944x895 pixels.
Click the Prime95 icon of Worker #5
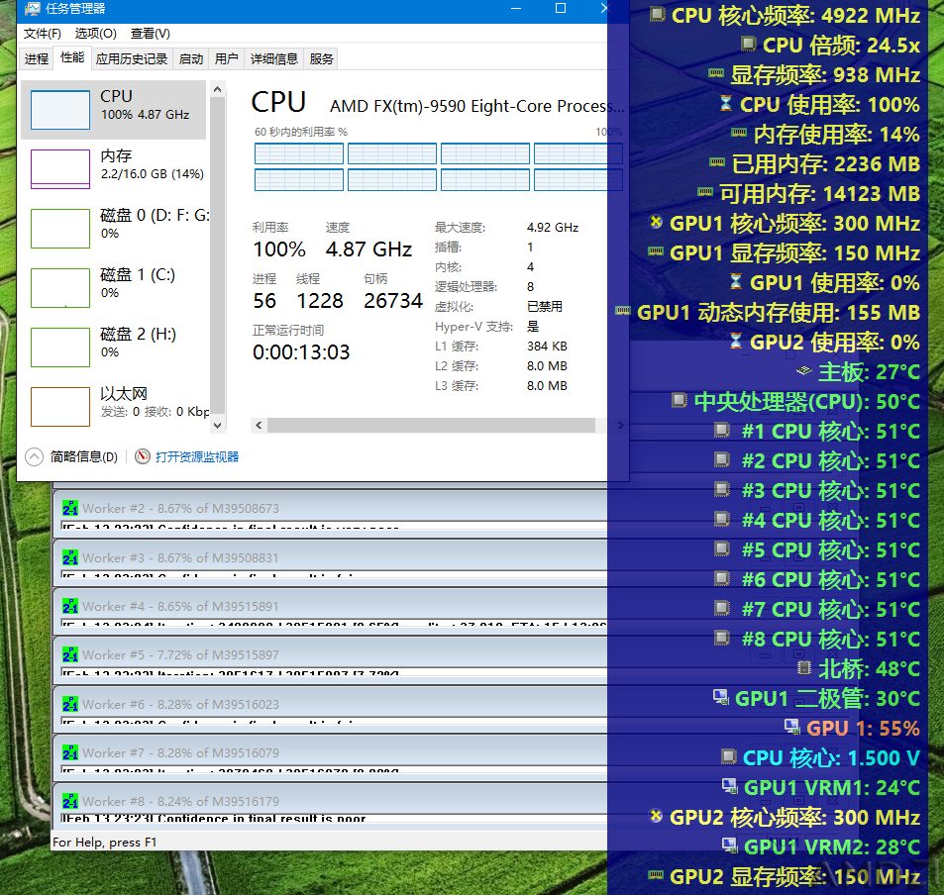pos(70,654)
